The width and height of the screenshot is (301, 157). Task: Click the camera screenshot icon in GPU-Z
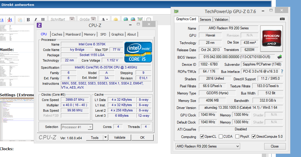coord(282,19)
